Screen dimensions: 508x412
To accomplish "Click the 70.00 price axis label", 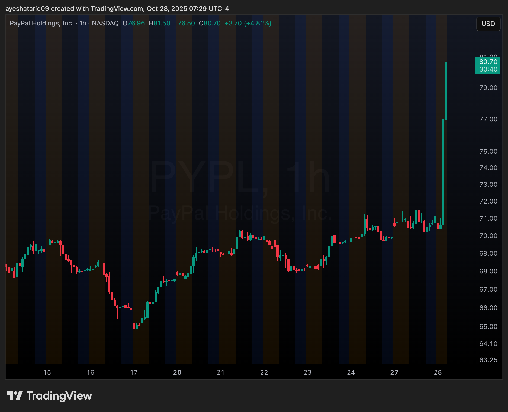I will pyautogui.click(x=488, y=236).
